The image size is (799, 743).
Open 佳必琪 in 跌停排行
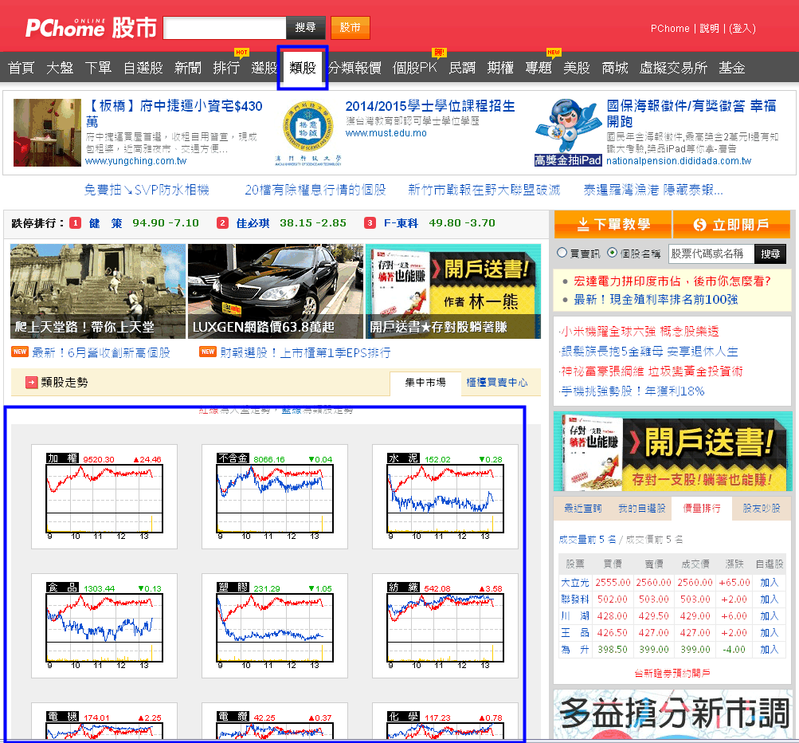[x=253, y=223]
